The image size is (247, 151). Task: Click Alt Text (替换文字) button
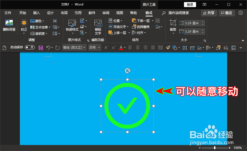click(98, 27)
